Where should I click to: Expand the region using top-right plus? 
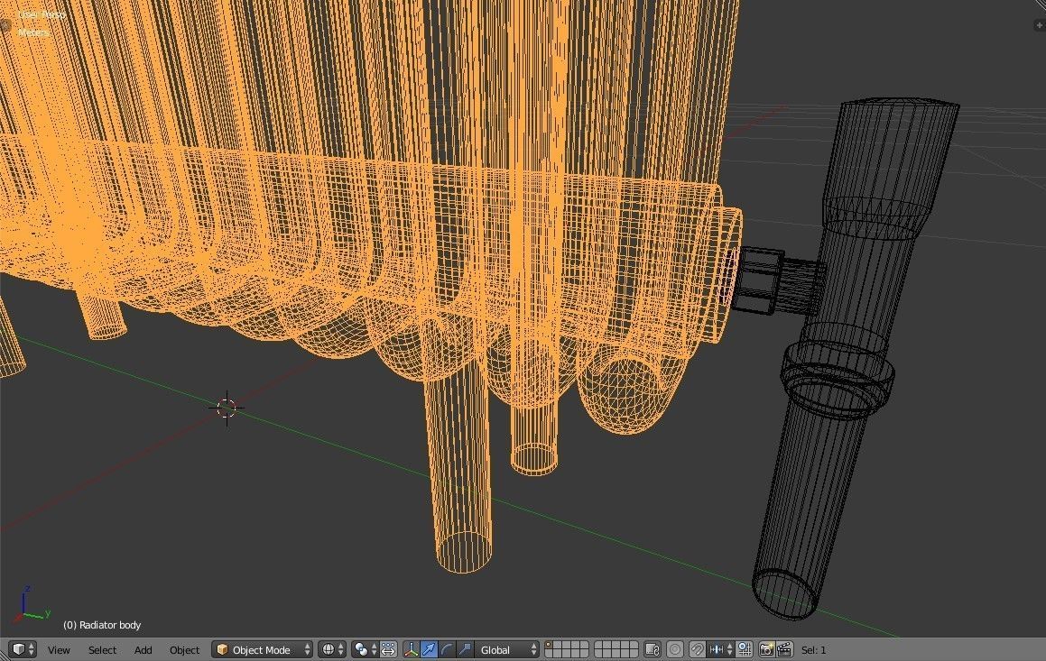[1039, 25]
